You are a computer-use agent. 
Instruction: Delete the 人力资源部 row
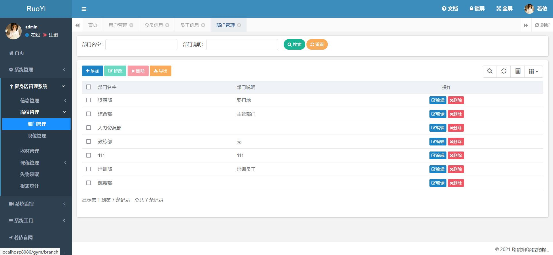[x=456, y=128]
